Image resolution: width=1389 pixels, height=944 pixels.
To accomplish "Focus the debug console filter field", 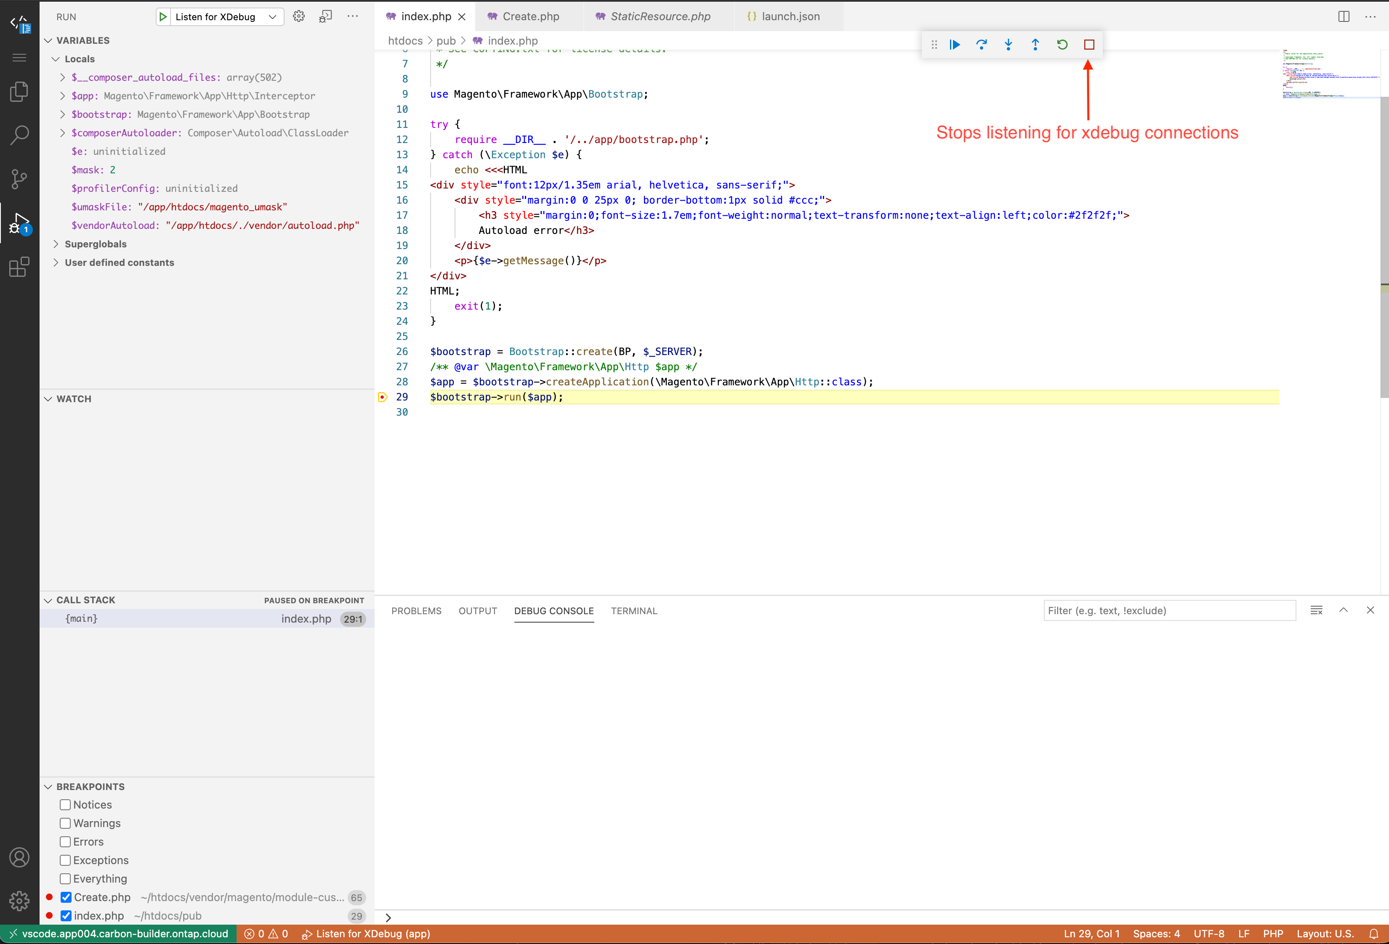I will tap(1169, 610).
